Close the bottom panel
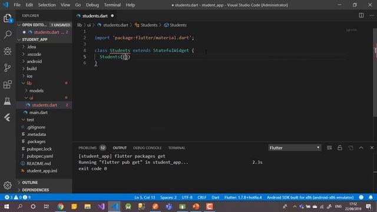The image size is (377, 212). (372, 148)
